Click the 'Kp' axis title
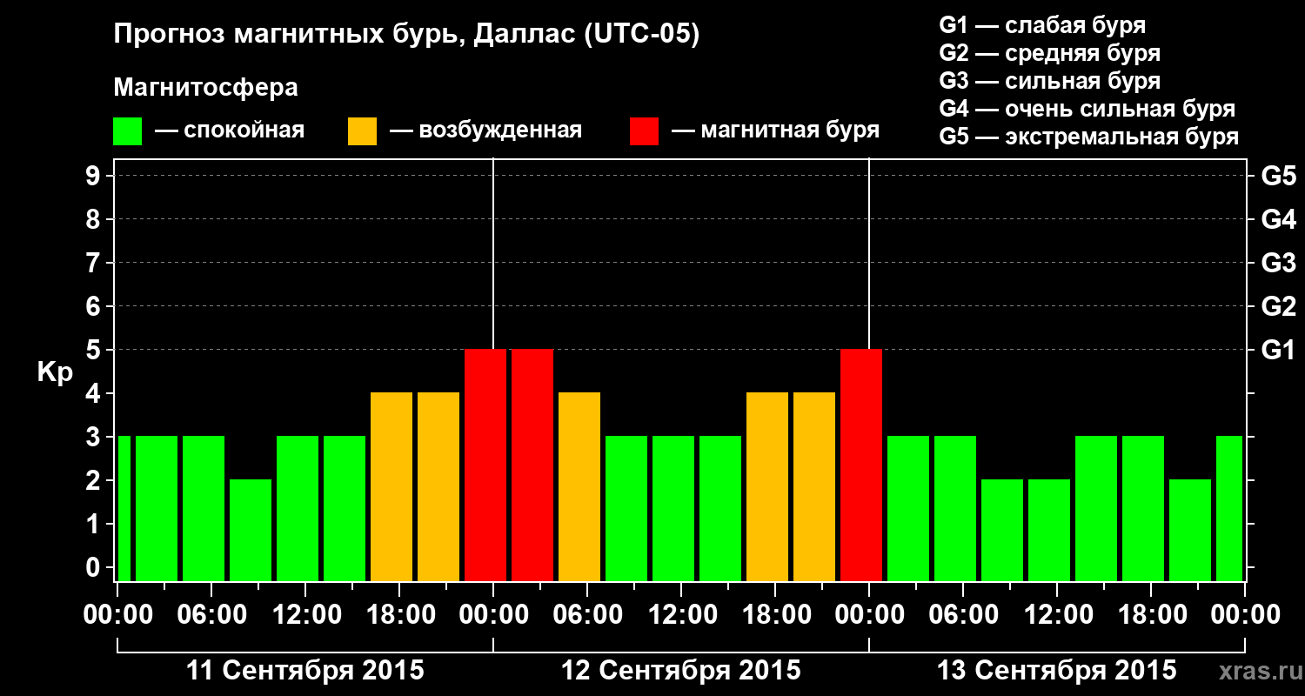This screenshot has height=696, width=1305. 55,373
